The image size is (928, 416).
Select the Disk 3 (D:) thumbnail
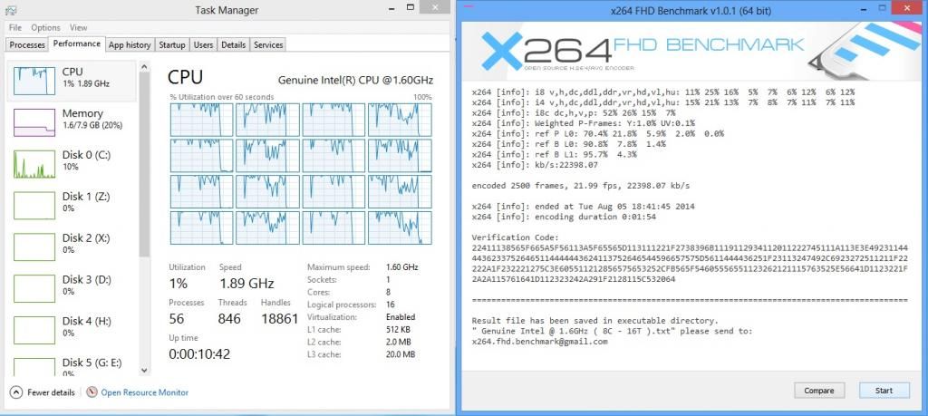[x=34, y=288]
